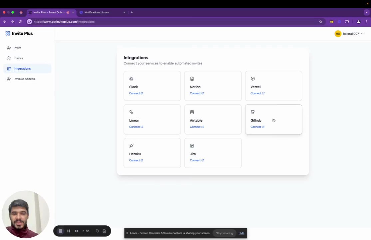Connect the Slack integration
The image size is (371, 240).
coord(136,93)
